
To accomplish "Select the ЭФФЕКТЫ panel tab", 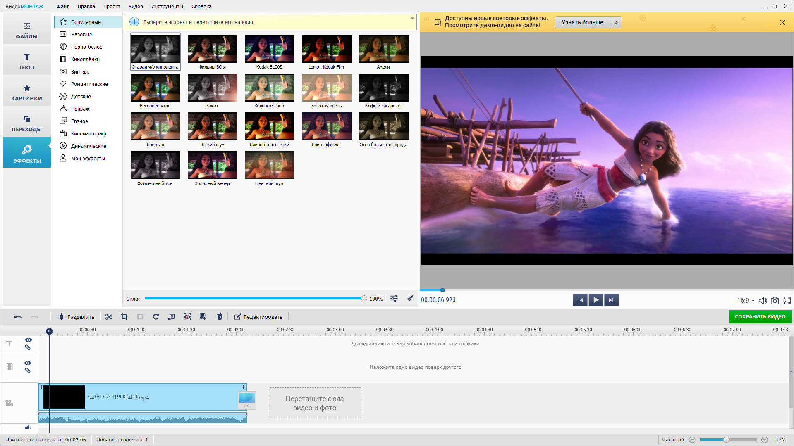I will point(26,153).
